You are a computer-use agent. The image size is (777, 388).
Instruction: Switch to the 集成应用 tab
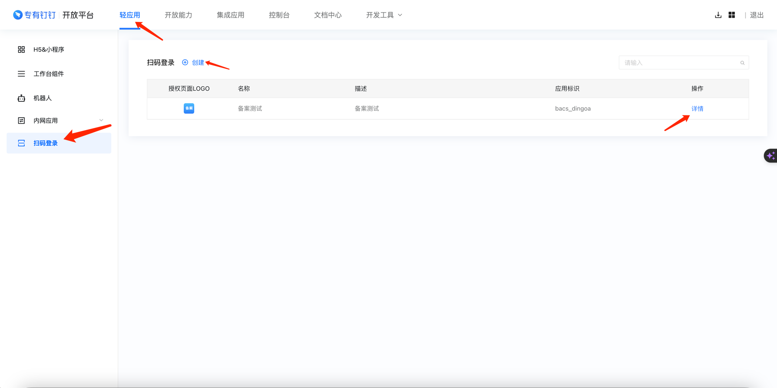[x=231, y=15]
